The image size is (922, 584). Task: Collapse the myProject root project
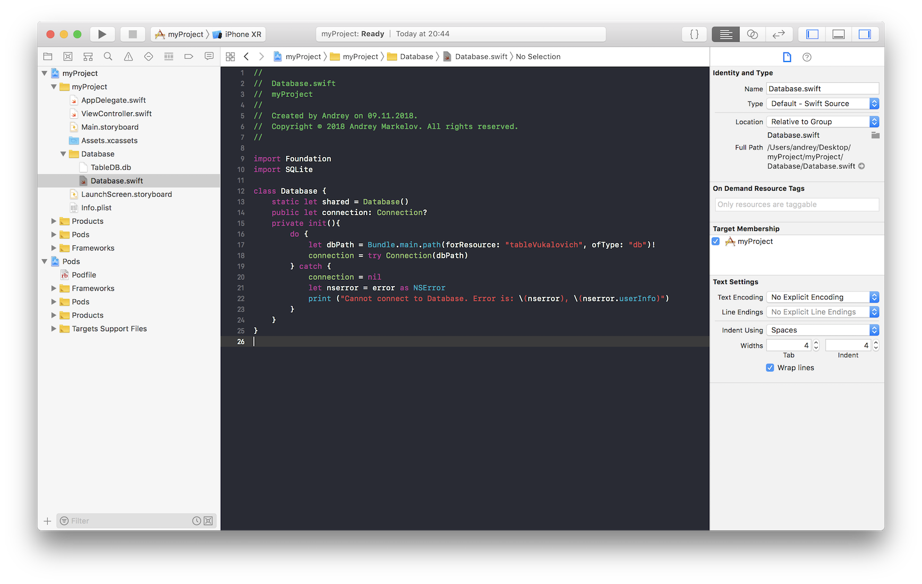coord(45,74)
